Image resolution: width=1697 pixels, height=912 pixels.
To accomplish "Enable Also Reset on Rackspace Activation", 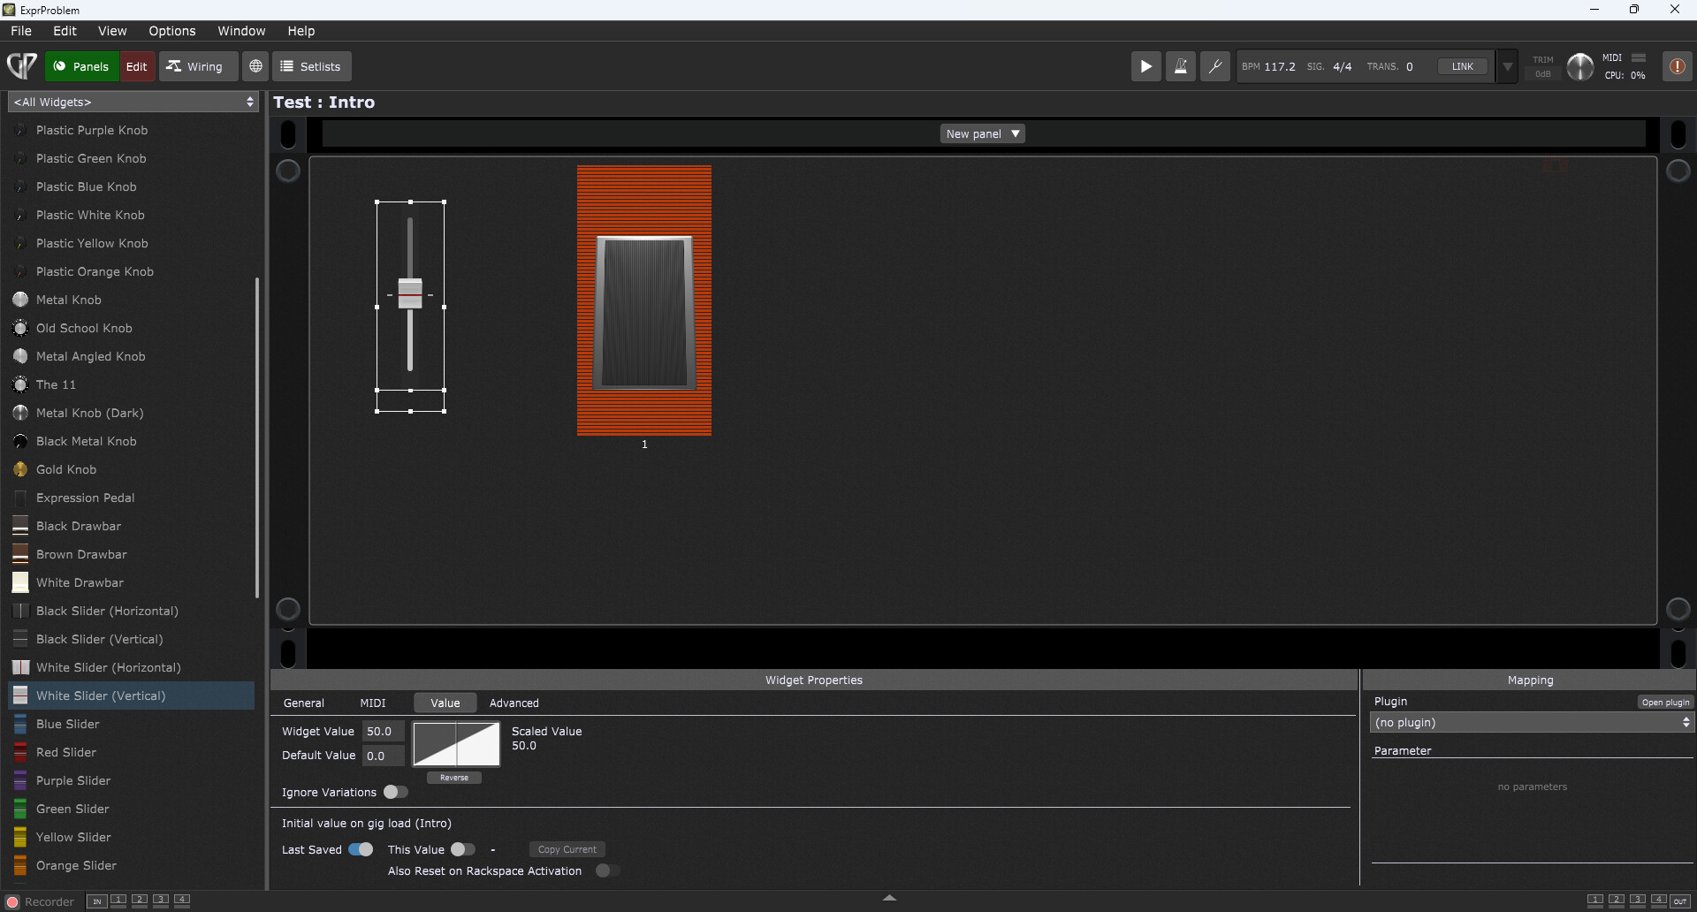I will pos(606,870).
